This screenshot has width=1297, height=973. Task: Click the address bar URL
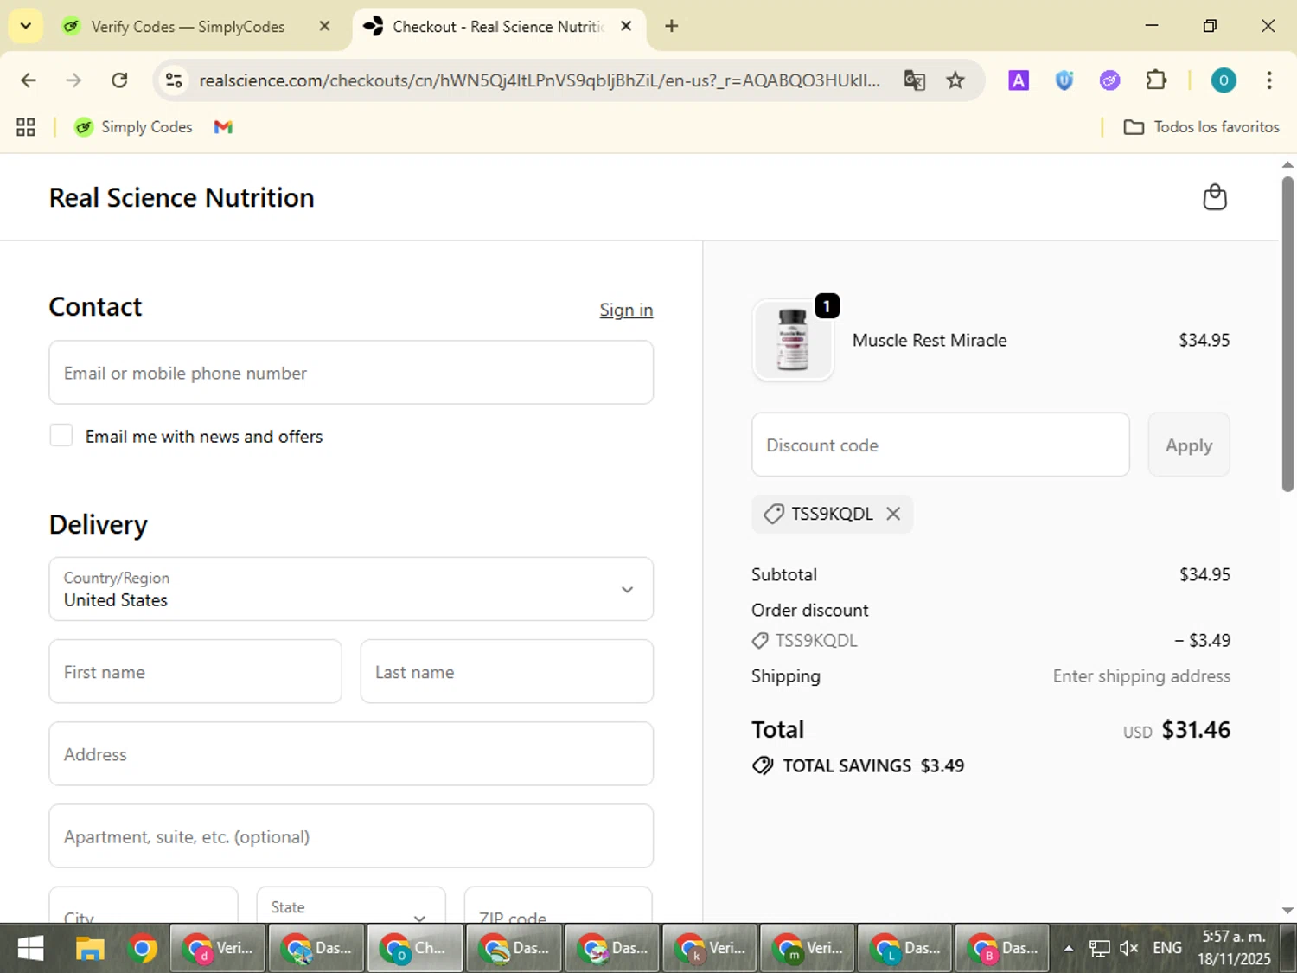(540, 80)
